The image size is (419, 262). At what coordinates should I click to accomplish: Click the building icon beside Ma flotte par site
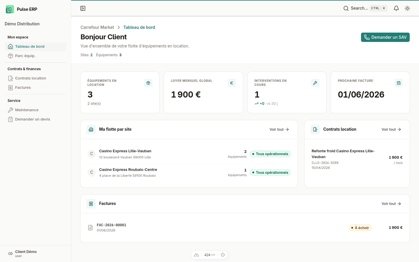[x=91, y=130]
